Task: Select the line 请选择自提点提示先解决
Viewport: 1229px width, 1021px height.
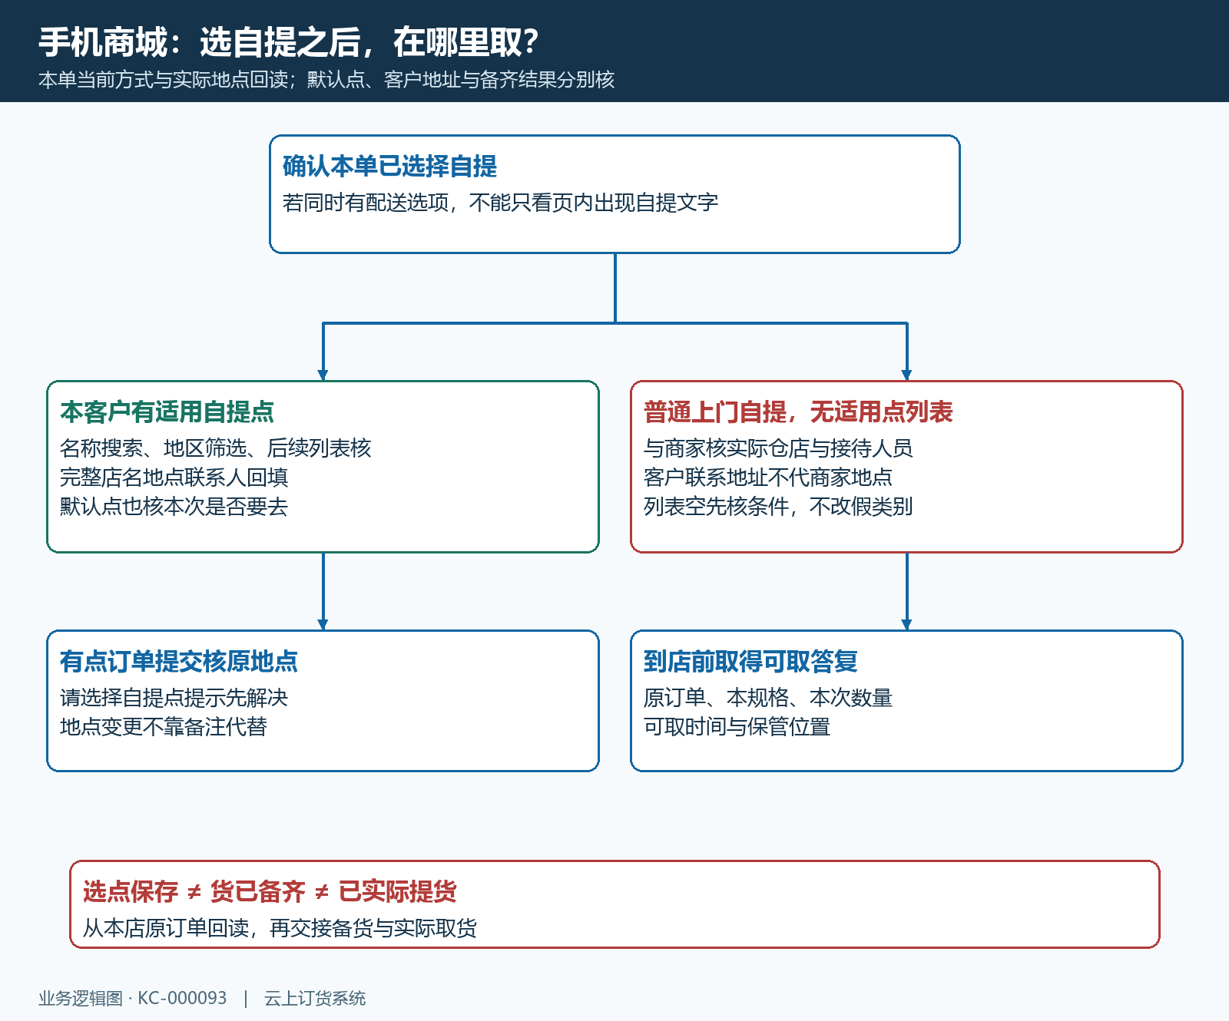Action: (174, 698)
